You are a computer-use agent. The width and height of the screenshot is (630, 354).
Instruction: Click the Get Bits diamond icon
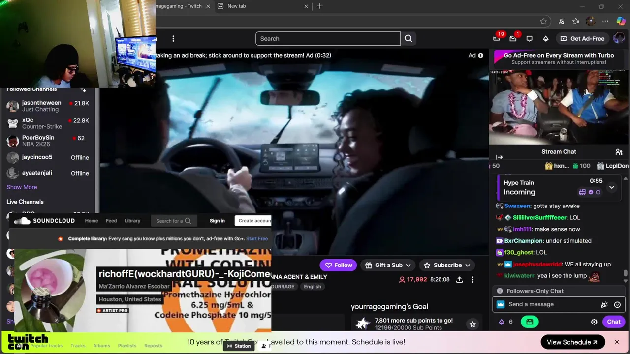tap(545, 39)
